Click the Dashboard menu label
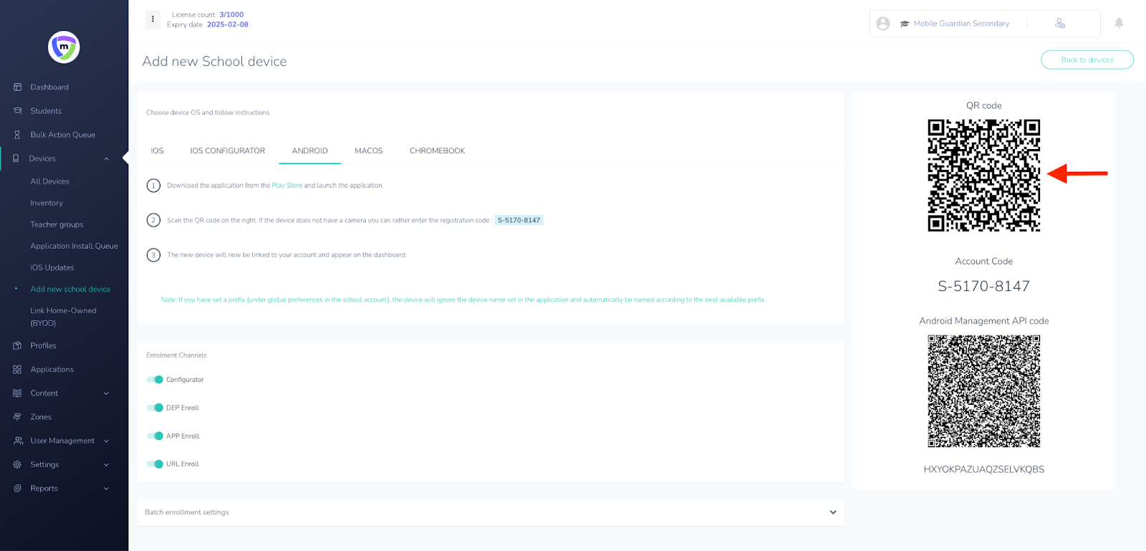 (49, 87)
